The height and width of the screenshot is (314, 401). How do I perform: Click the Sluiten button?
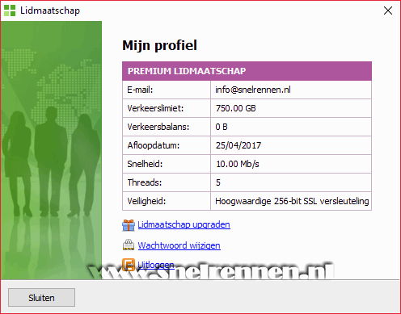pos(41,298)
